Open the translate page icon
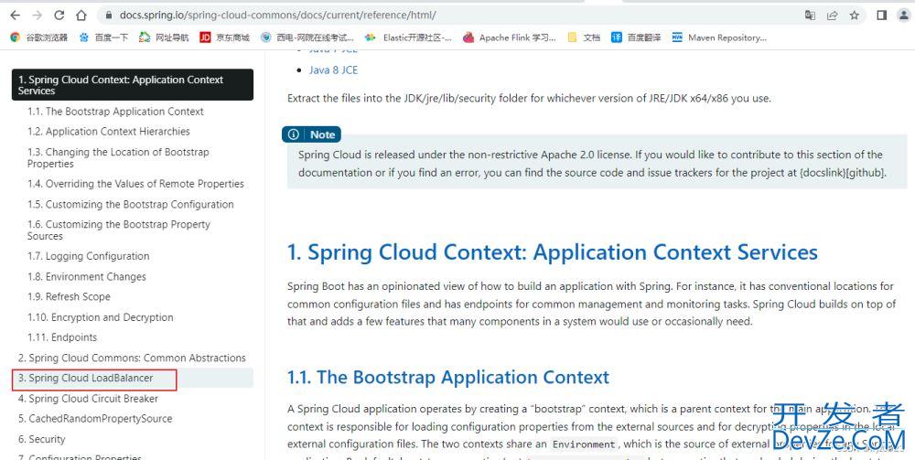 (x=810, y=16)
